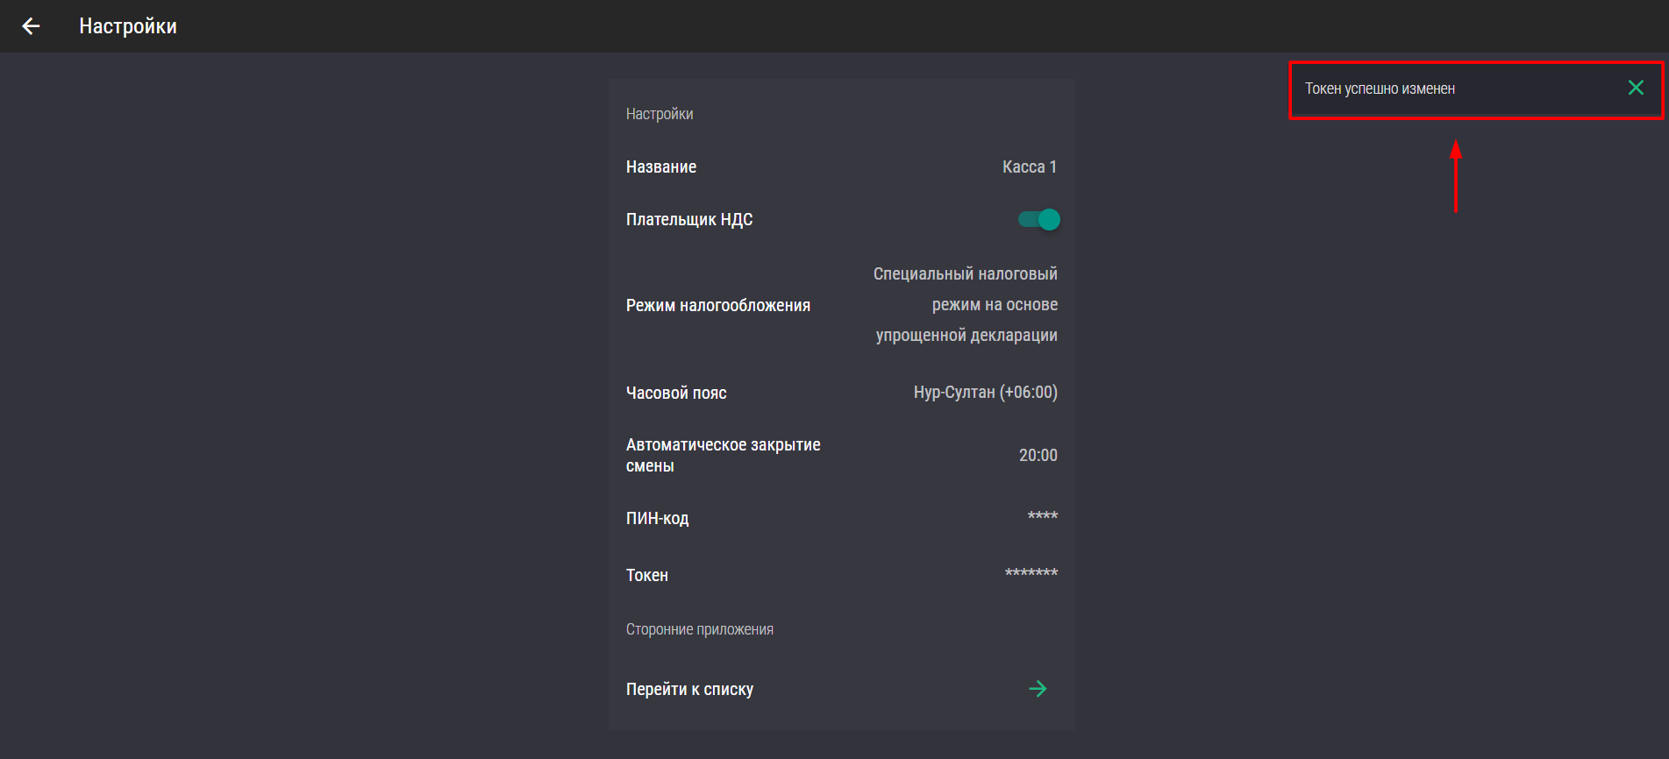
Task: Dismiss the token changed notification
Action: click(1636, 88)
